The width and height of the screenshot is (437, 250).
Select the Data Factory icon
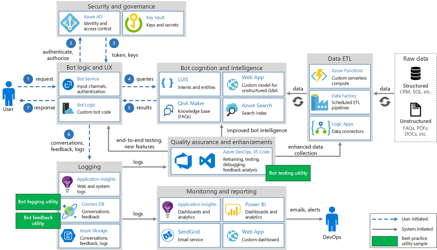click(x=319, y=102)
